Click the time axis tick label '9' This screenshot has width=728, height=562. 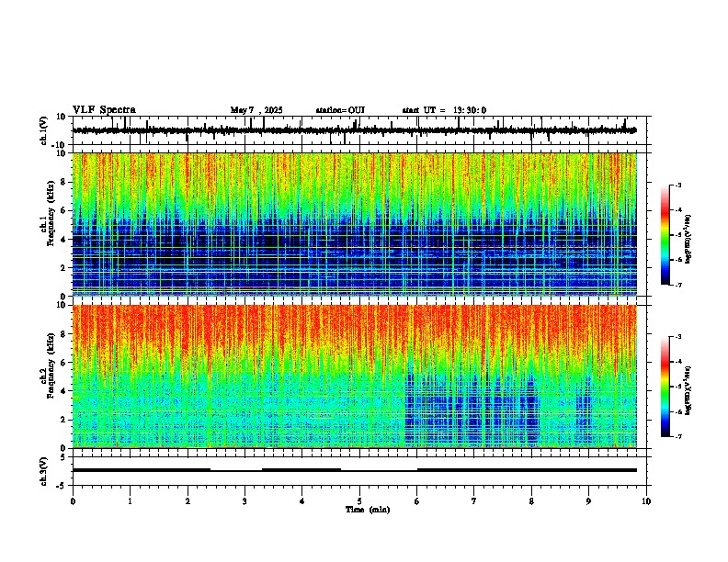point(588,501)
